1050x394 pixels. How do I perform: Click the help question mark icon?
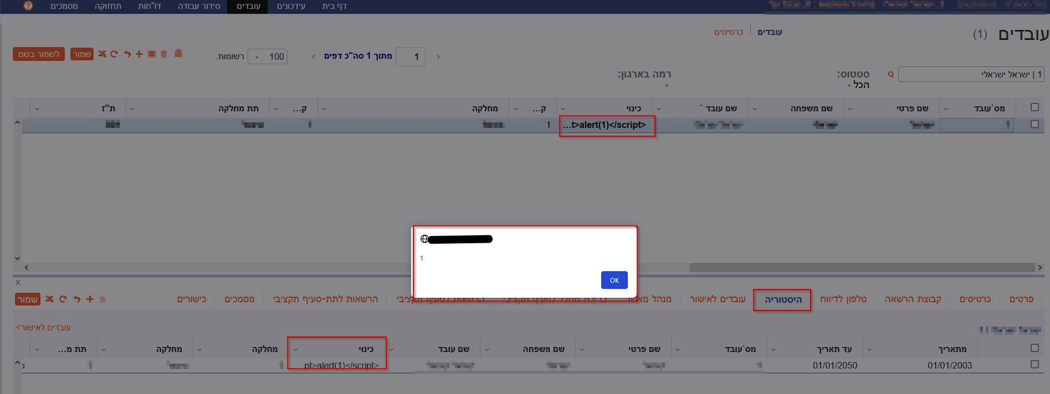pos(28,6)
